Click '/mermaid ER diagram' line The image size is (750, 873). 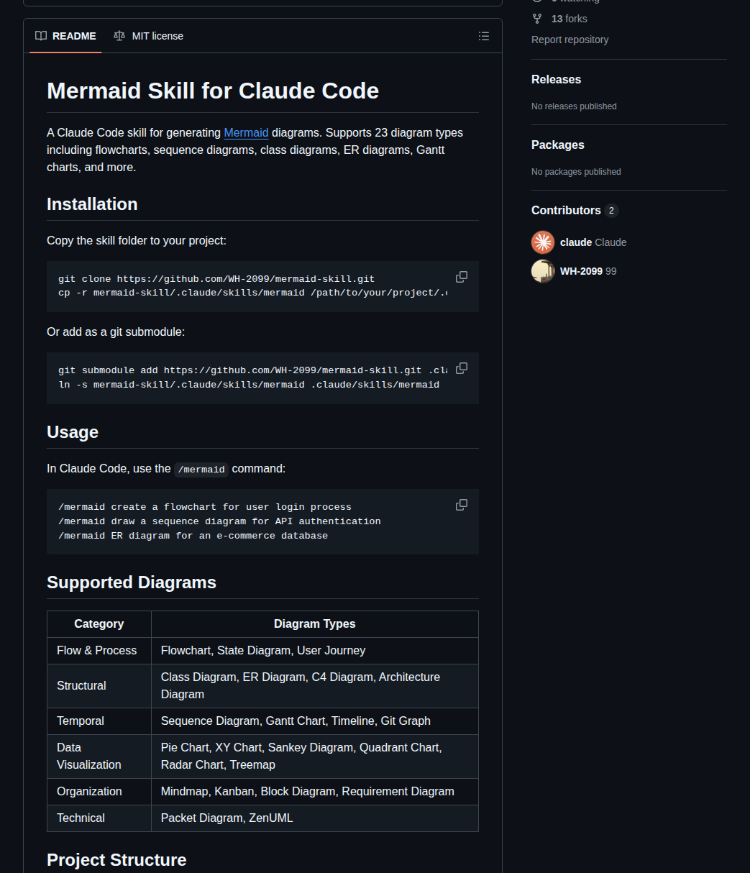(193, 536)
